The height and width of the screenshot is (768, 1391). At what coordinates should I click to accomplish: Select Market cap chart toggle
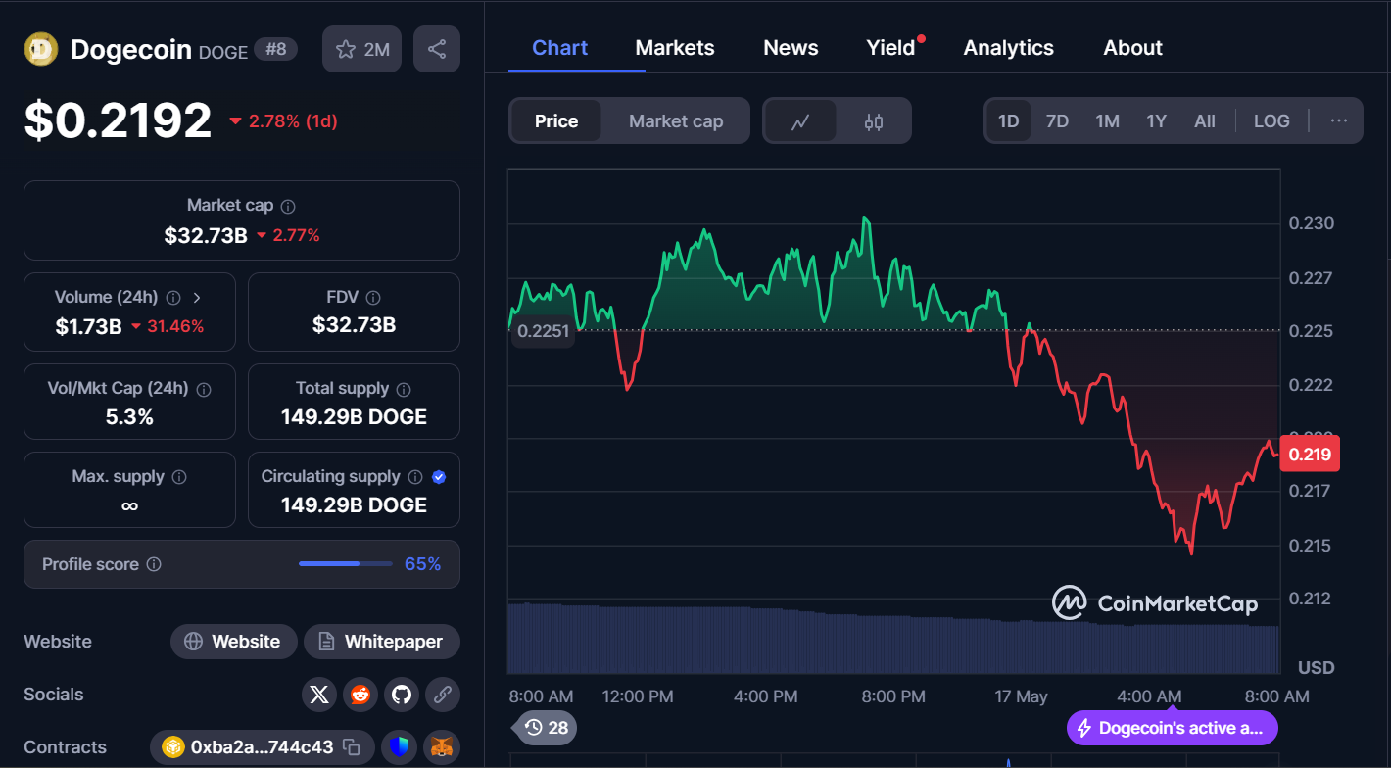(x=676, y=121)
